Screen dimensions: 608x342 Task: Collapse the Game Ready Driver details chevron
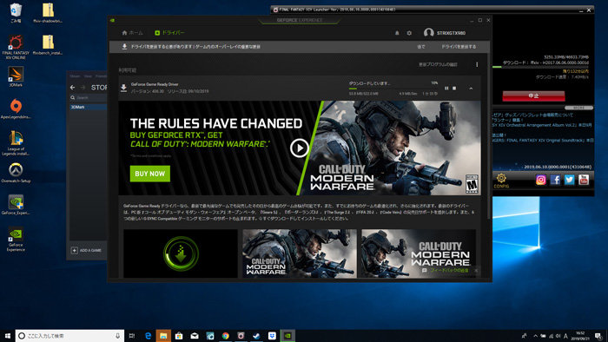pos(471,89)
